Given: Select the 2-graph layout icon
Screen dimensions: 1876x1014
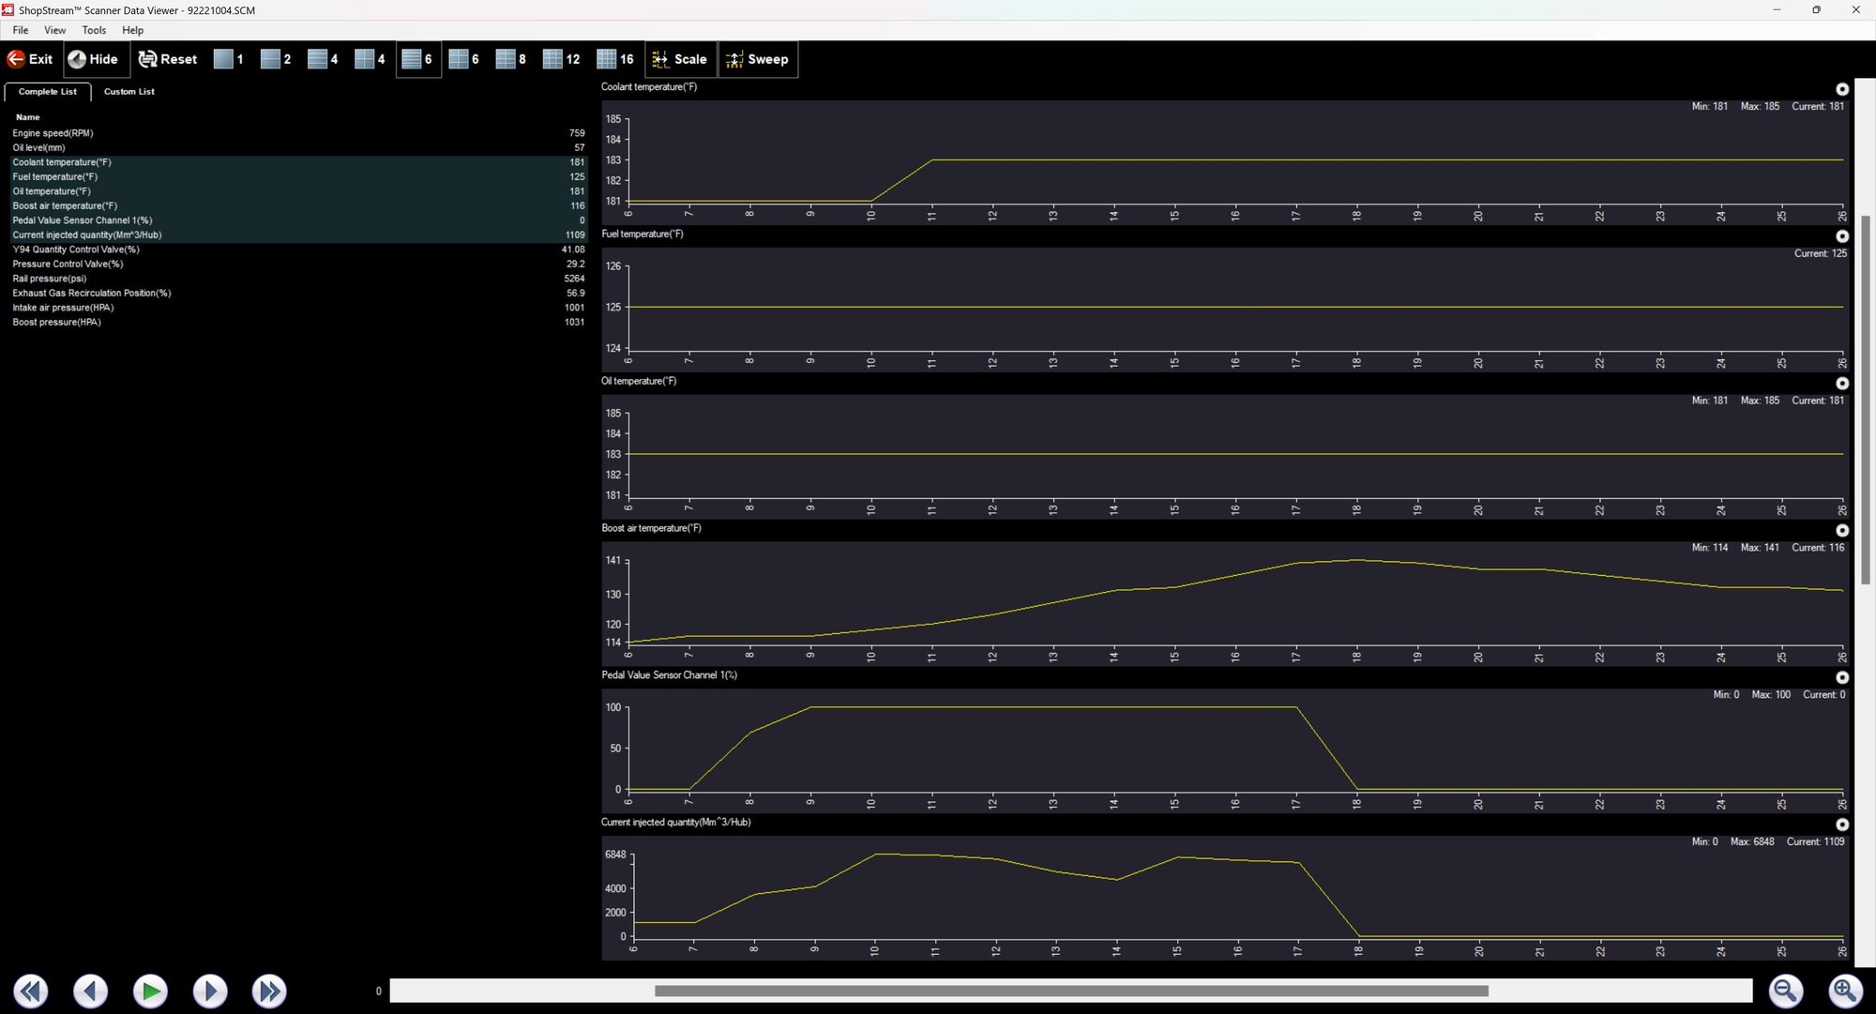Looking at the screenshot, I should 276,59.
